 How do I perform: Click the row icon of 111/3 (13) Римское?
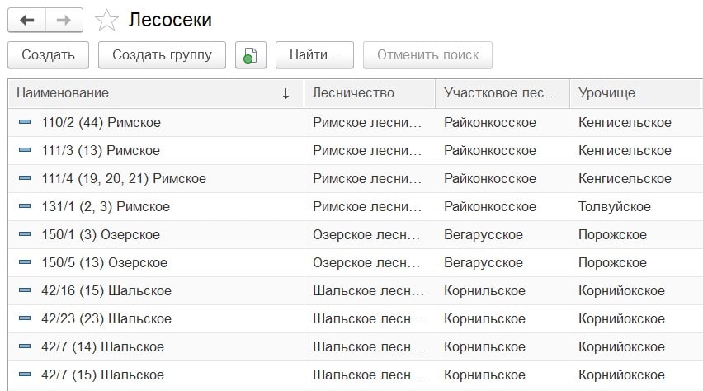pos(25,150)
